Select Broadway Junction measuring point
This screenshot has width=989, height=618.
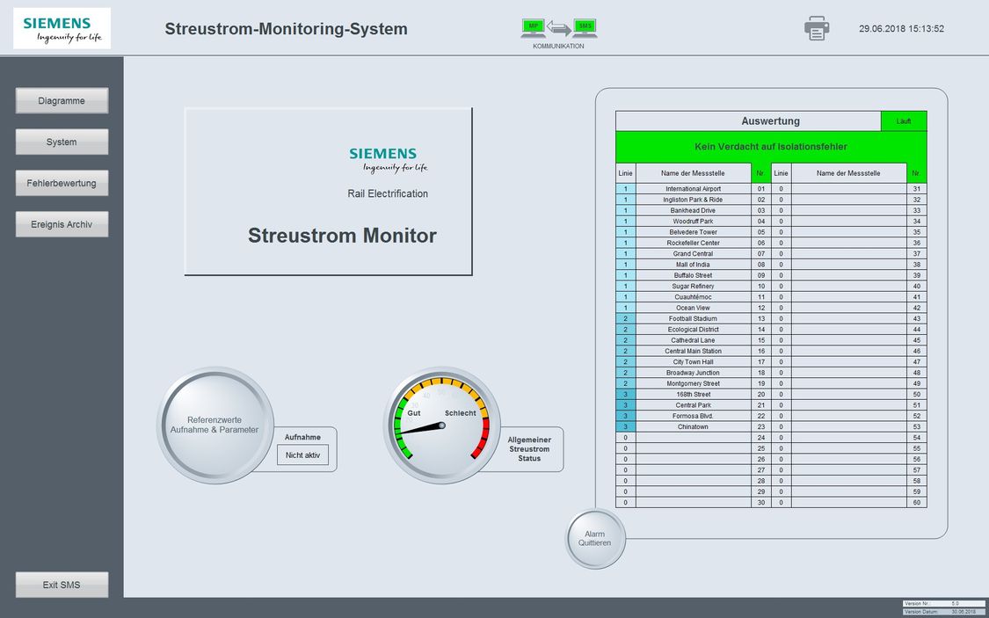tap(694, 372)
